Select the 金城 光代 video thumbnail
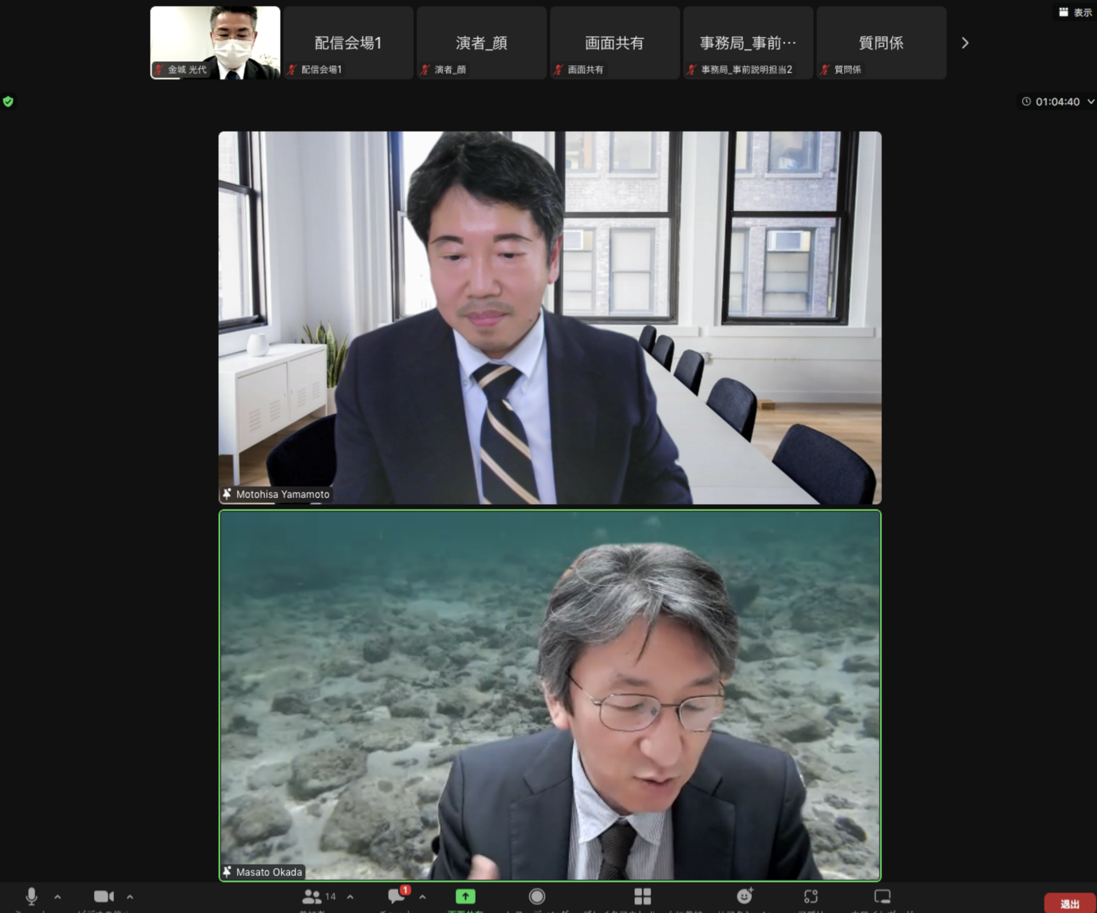1097x913 pixels. coord(215,43)
